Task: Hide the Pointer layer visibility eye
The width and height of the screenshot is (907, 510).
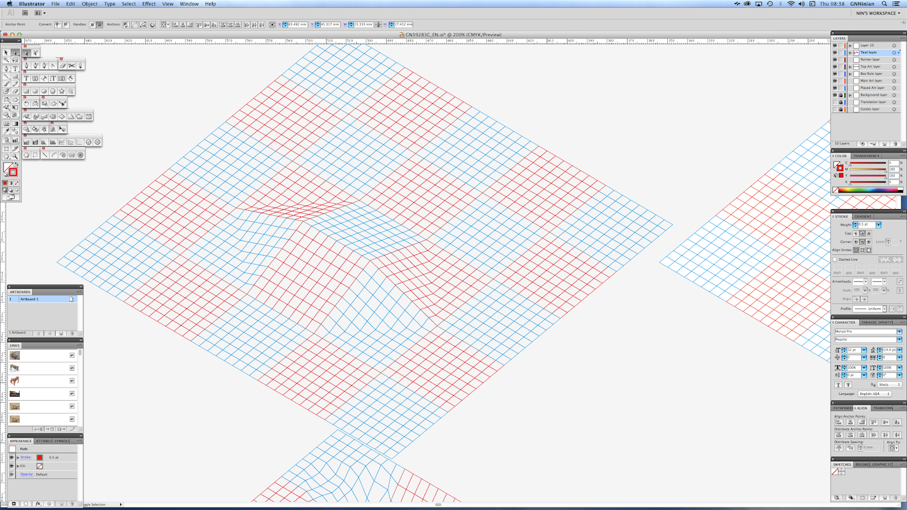Action: tap(834, 59)
